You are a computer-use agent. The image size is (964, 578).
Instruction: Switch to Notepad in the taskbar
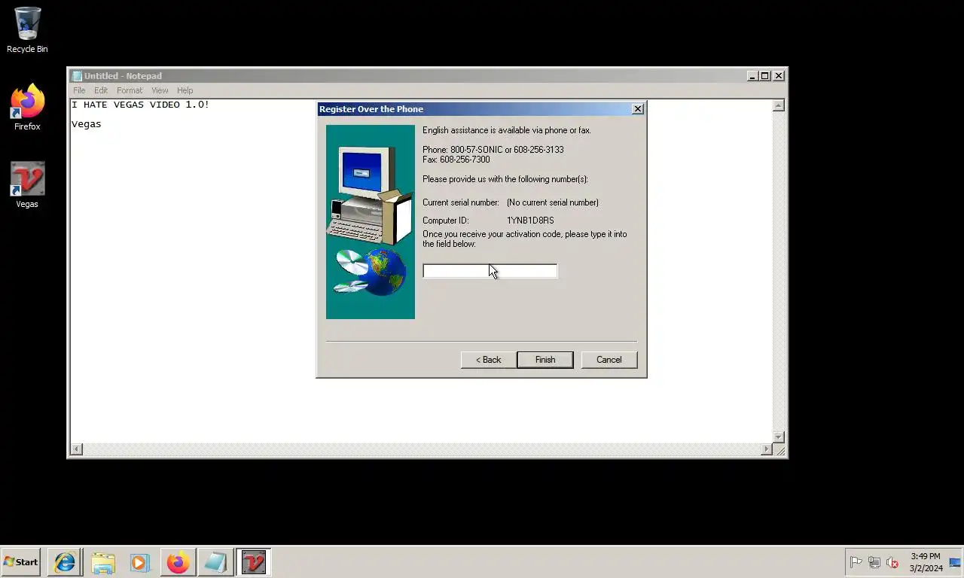pyautogui.click(x=215, y=562)
